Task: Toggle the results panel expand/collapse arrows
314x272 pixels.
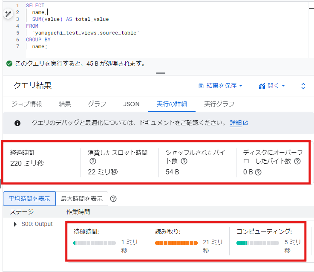Action: [x=303, y=86]
